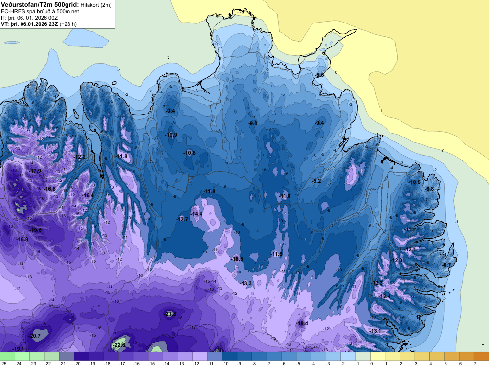Click the -22.6 temperature label
The image size is (489, 366).
click(118, 345)
